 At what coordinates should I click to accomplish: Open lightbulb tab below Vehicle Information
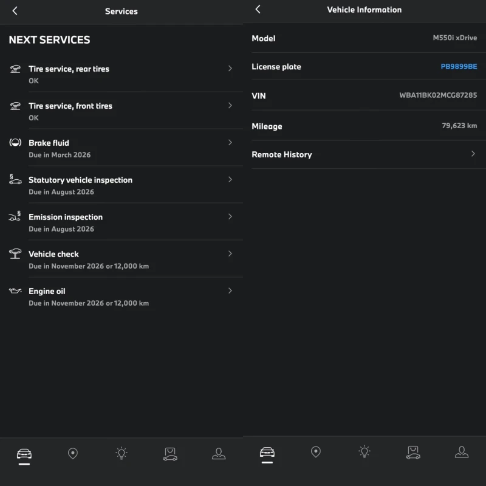(x=364, y=452)
